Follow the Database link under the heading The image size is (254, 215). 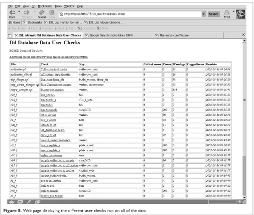pos(25,51)
